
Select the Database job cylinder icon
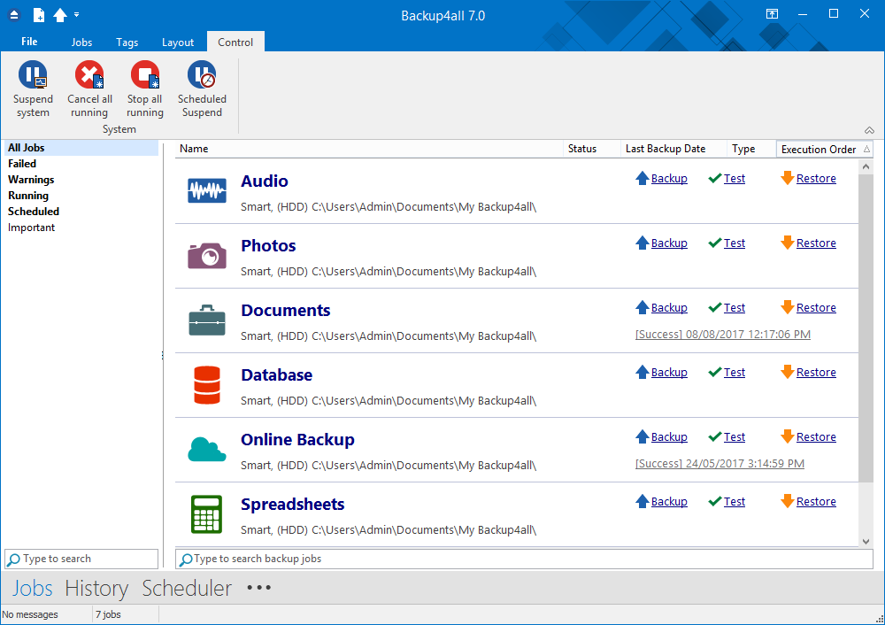[x=207, y=385]
